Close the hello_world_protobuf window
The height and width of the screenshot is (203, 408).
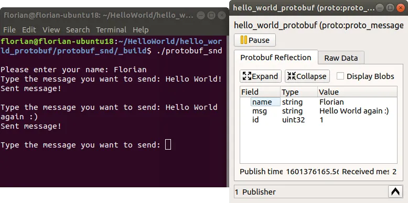coord(401,8)
